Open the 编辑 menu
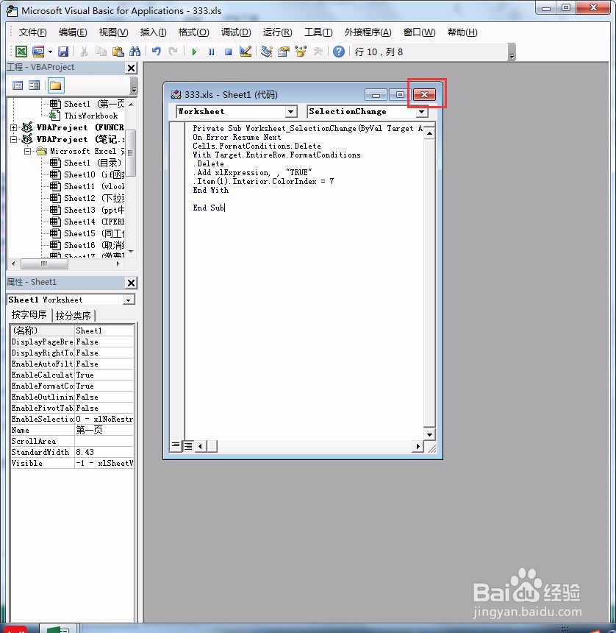This screenshot has height=633, width=616. click(x=73, y=32)
